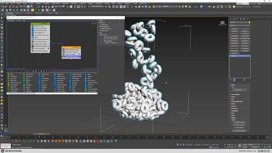Open Configure Modifier Sets icon
272x153 pixels.
click(x=244, y=80)
